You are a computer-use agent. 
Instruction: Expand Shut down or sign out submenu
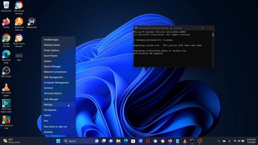coord(58,126)
